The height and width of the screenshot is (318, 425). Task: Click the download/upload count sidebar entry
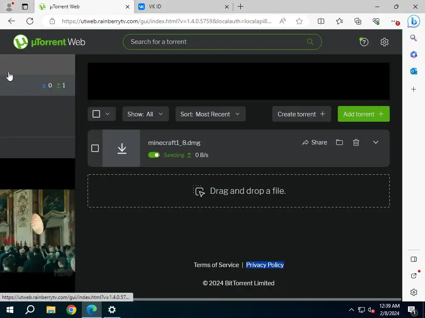[37, 85]
